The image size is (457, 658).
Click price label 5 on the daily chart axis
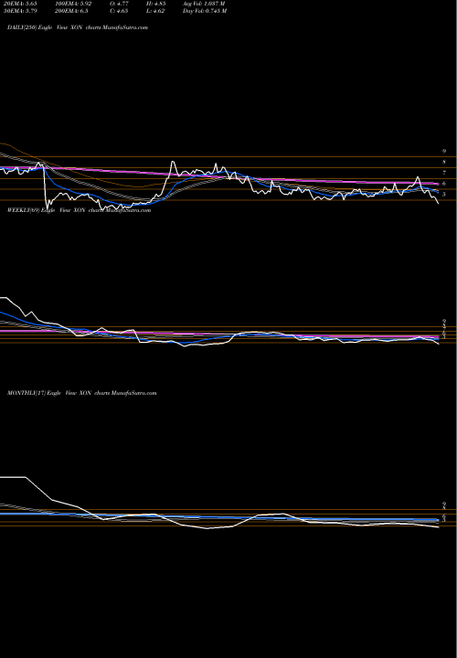444,195
